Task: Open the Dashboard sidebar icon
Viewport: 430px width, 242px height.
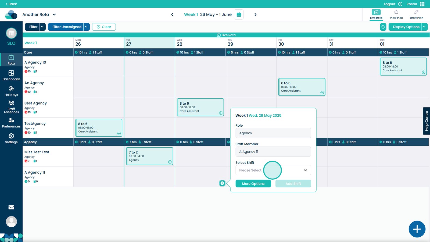Action: [x=11, y=75]
